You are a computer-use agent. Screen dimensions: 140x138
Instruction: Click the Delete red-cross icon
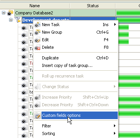37,47
